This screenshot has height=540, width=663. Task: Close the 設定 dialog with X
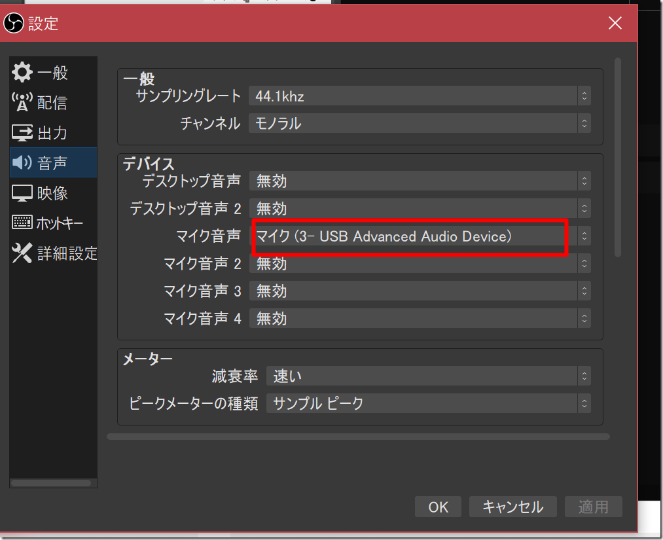coord(615,23)
